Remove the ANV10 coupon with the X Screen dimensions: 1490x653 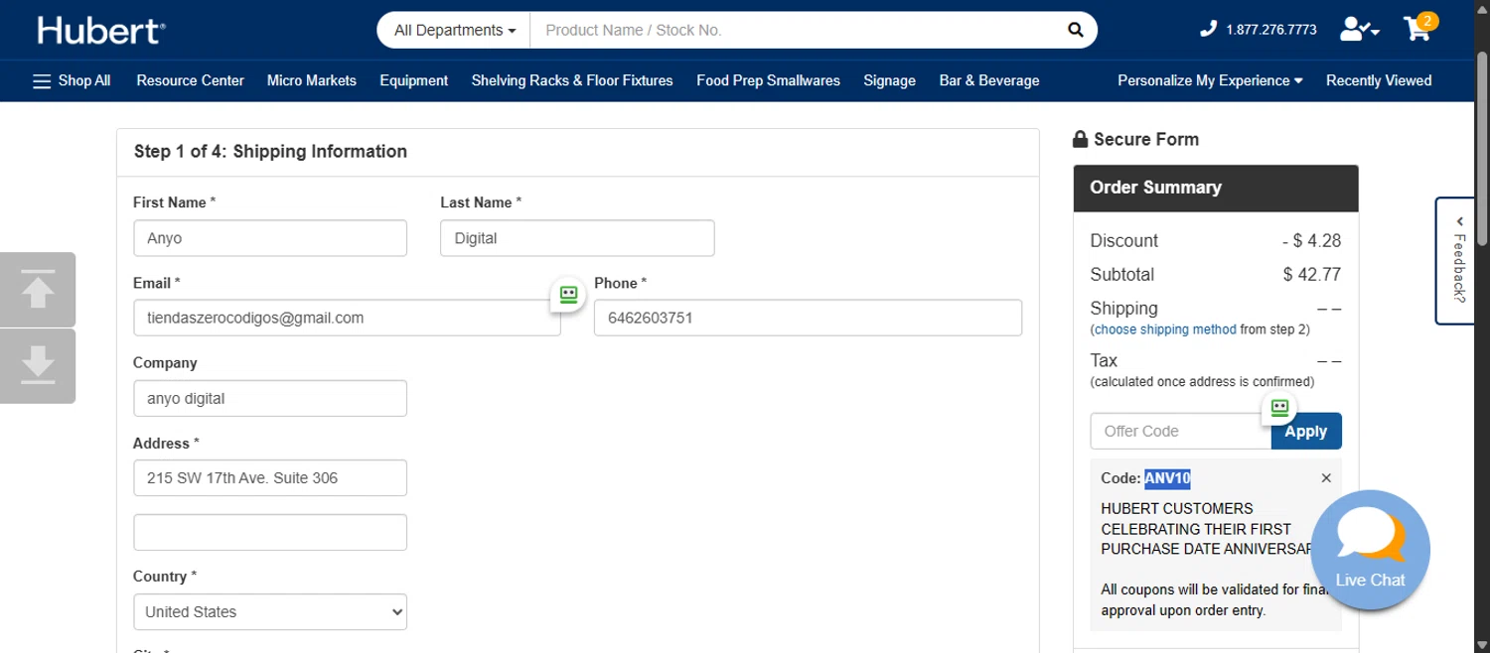click(x=1326, y=478)
